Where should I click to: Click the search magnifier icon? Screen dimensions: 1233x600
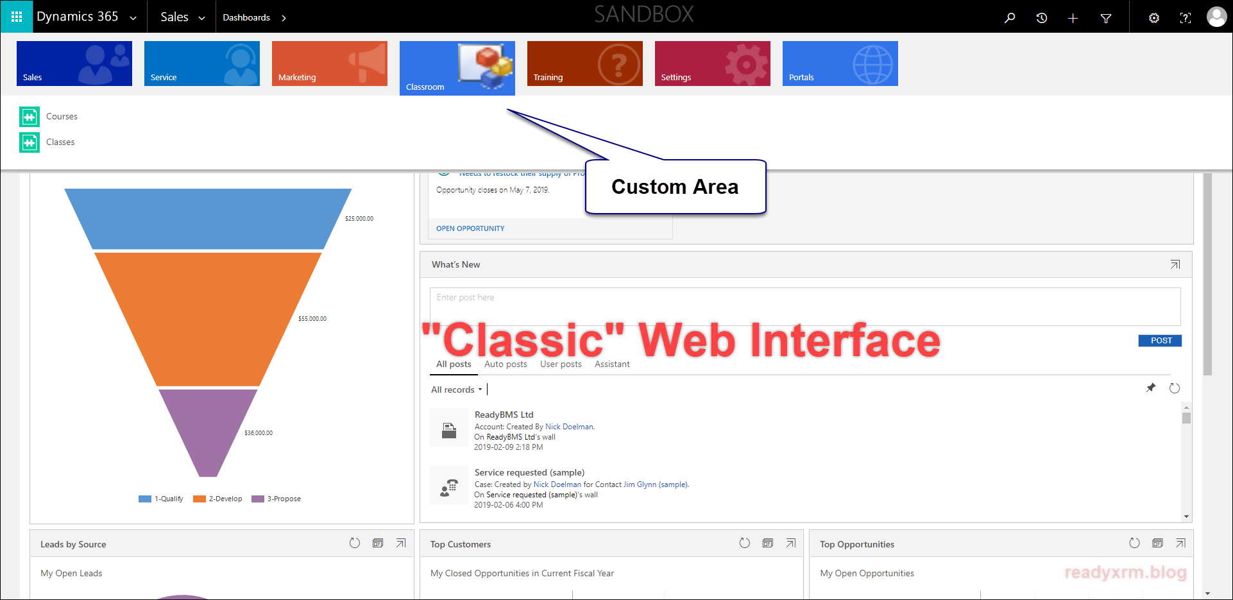click(x=1010, y=18)
